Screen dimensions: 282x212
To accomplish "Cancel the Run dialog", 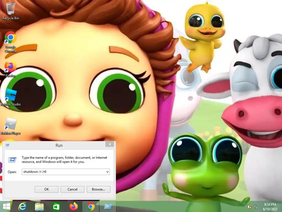I will pos(72,189).
